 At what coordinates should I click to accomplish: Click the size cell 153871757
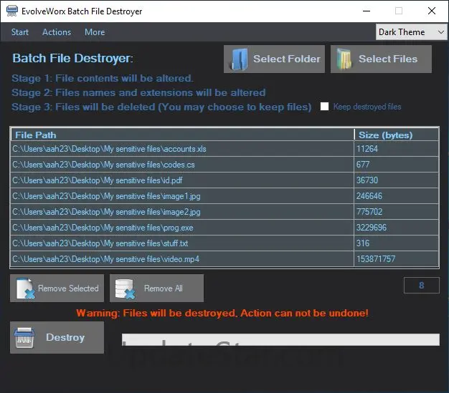(x=397, y=259)
